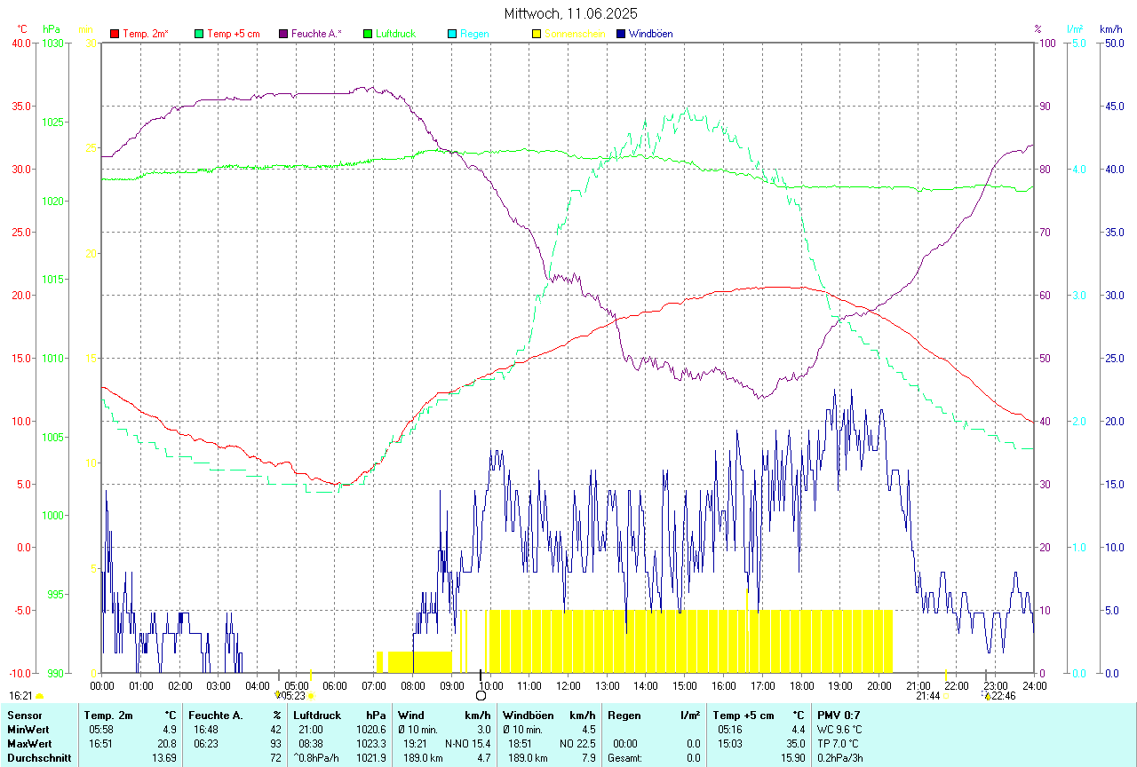The image size is (1137, 767).
Task: Click the 21:44 sunset time label
Action: click(x=928, y=697)
